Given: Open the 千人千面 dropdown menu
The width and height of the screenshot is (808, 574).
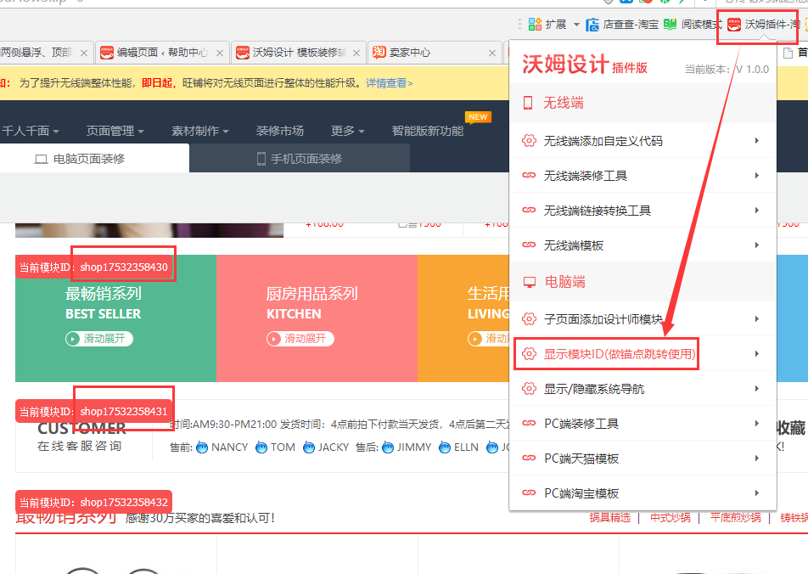Looking at the screenshot, I should [31, 131].
